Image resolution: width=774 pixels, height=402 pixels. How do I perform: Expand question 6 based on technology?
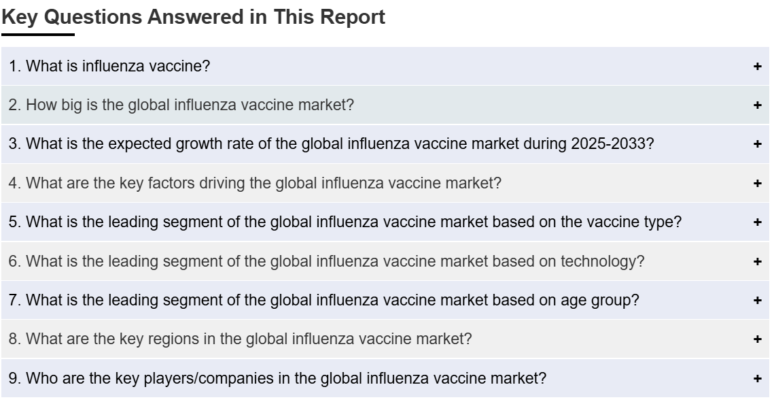coord(385,261)
